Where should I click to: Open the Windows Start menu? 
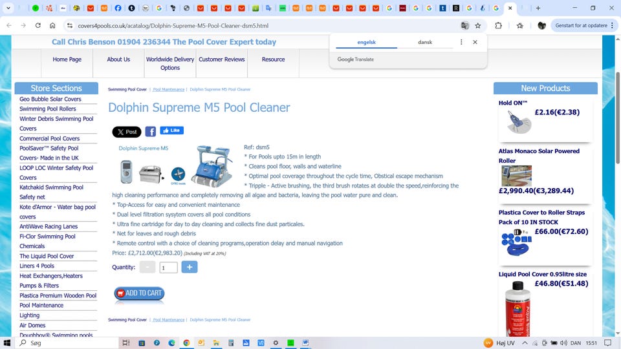coord(6,343)
